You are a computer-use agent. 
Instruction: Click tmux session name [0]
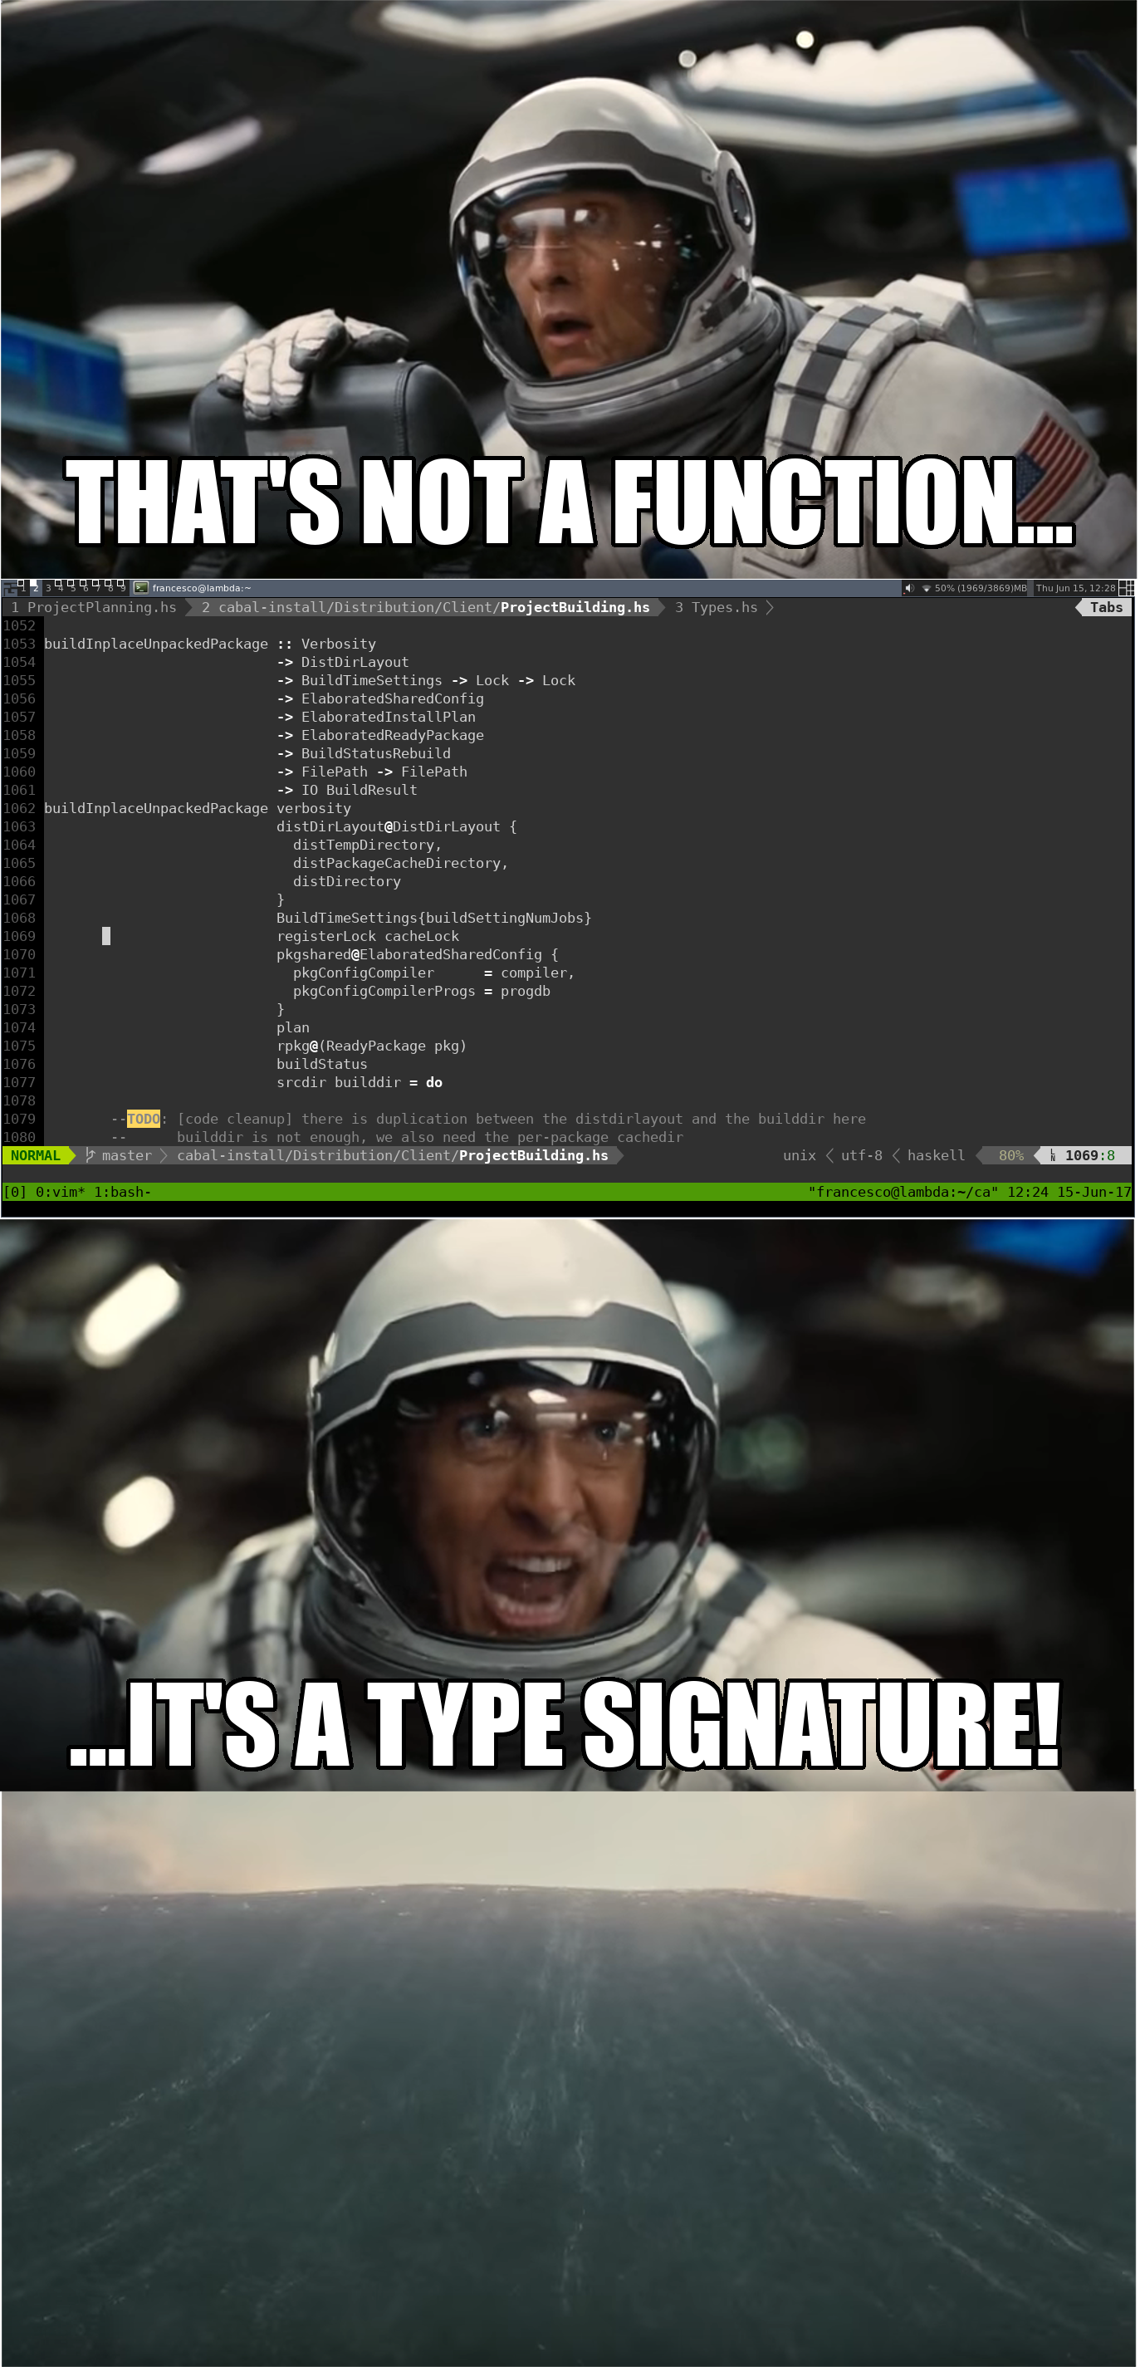(x=15, y=1192)
